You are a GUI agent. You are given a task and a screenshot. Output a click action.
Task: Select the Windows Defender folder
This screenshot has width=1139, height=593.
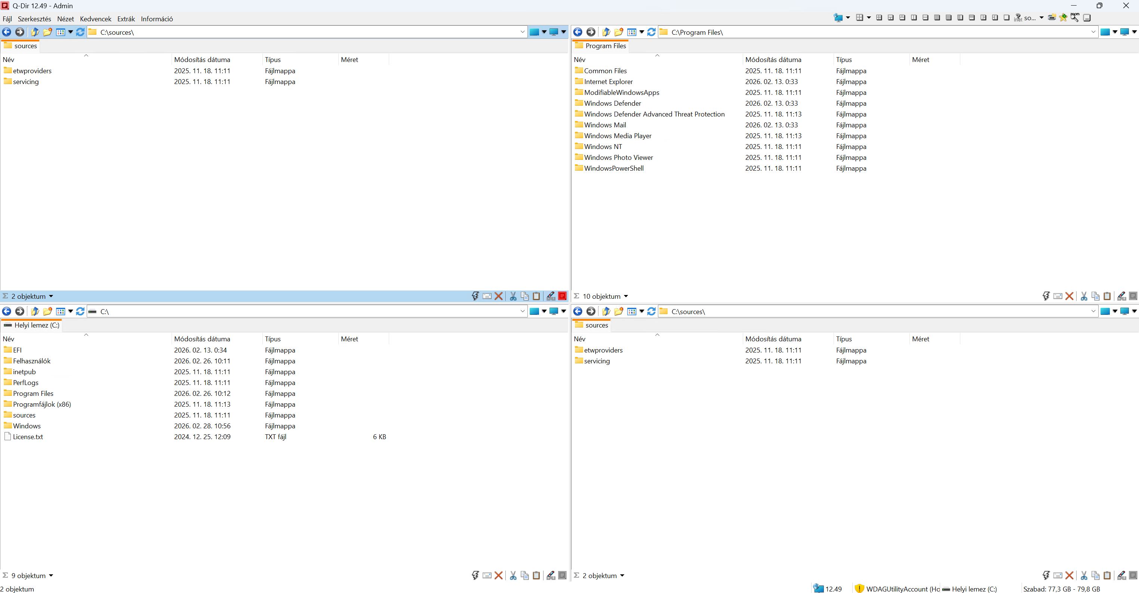[612, 103]
